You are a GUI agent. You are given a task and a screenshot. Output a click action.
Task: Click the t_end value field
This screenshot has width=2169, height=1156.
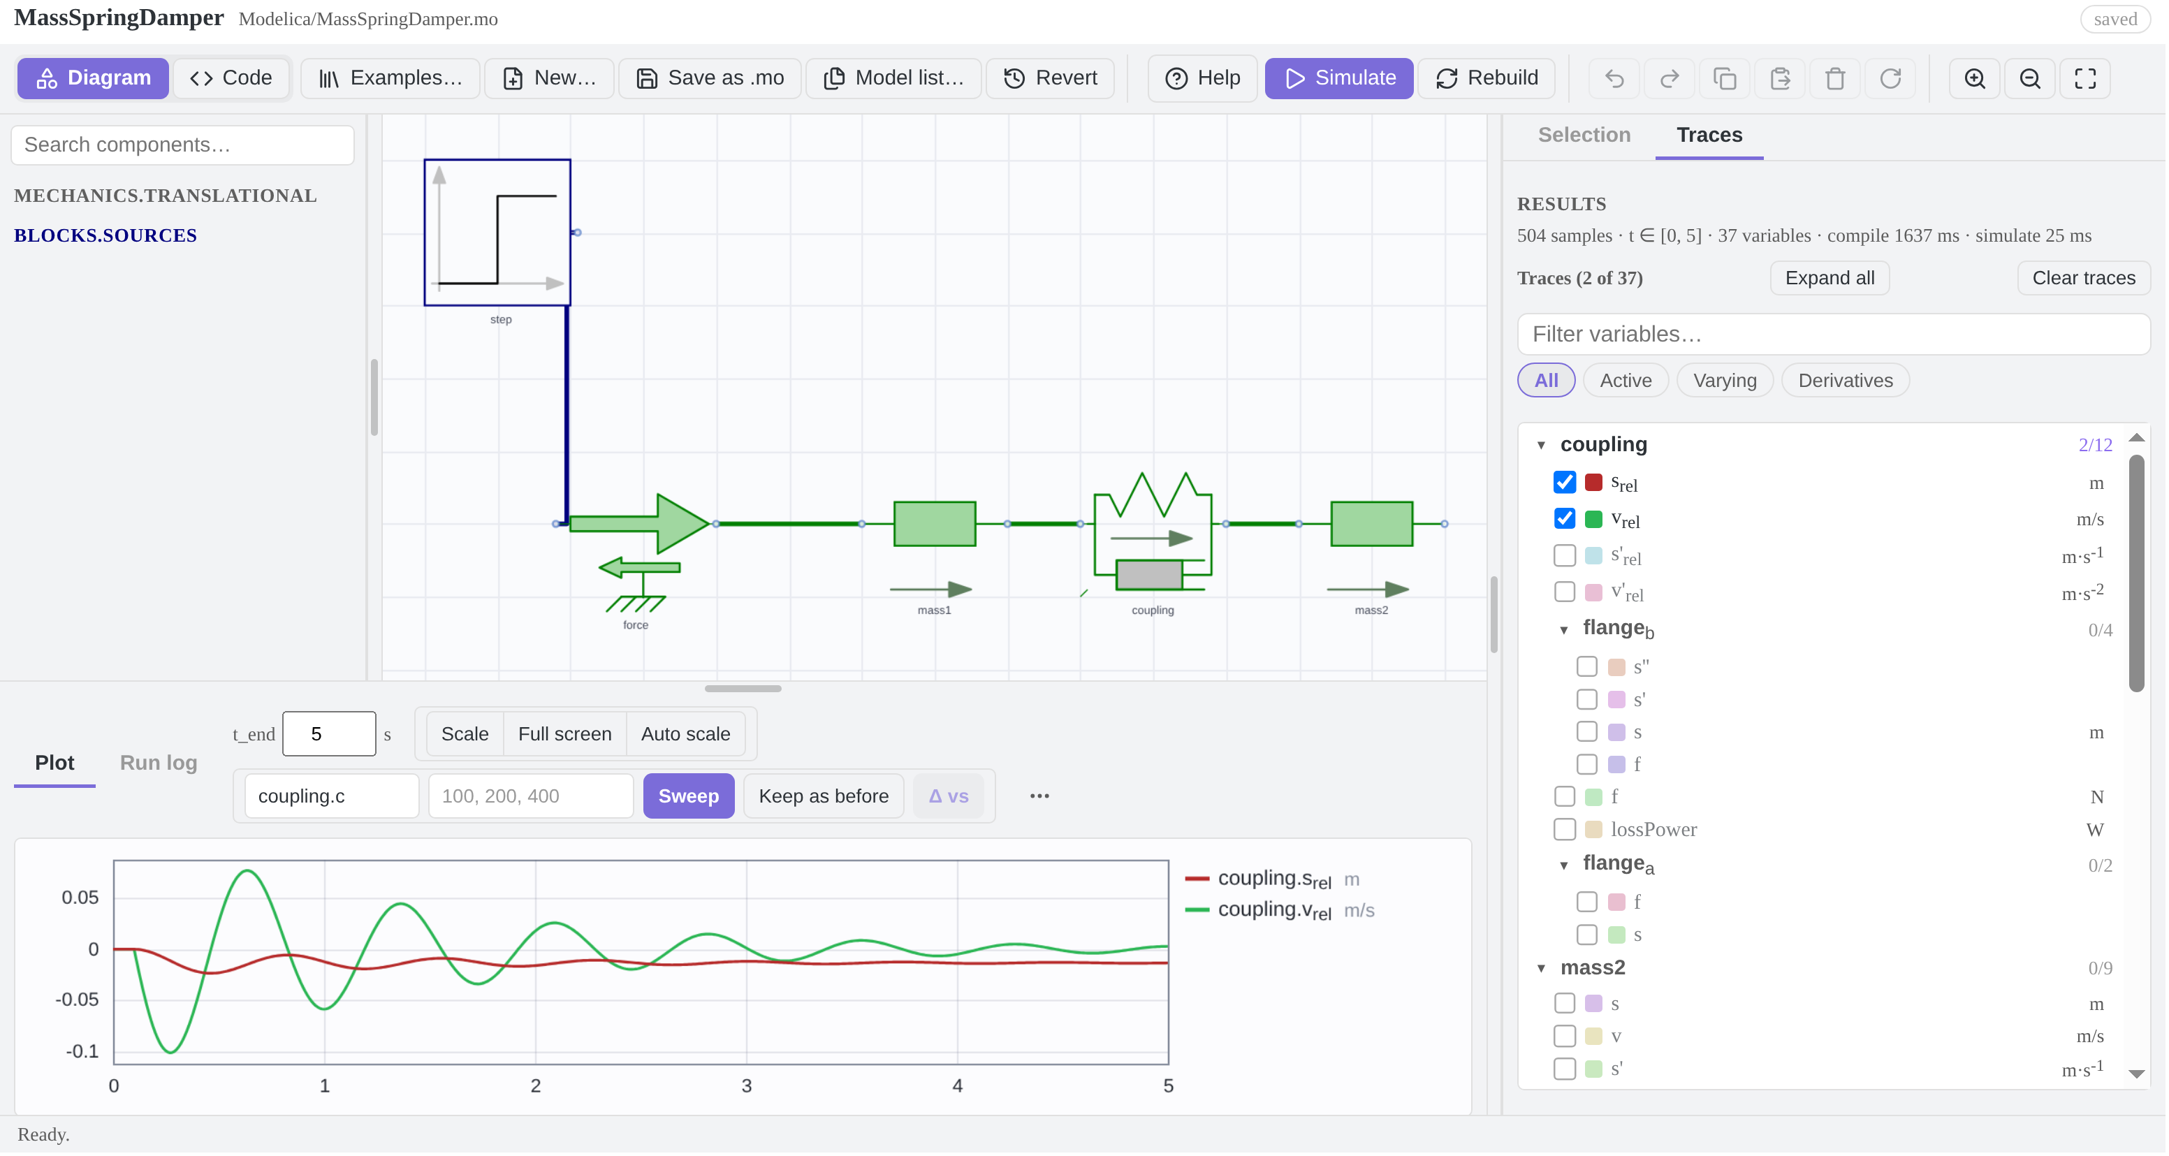(x=329, y=734)
